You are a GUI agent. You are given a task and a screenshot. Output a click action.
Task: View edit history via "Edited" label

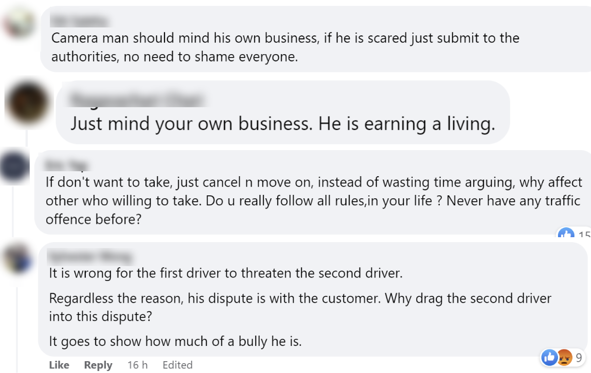177,365
